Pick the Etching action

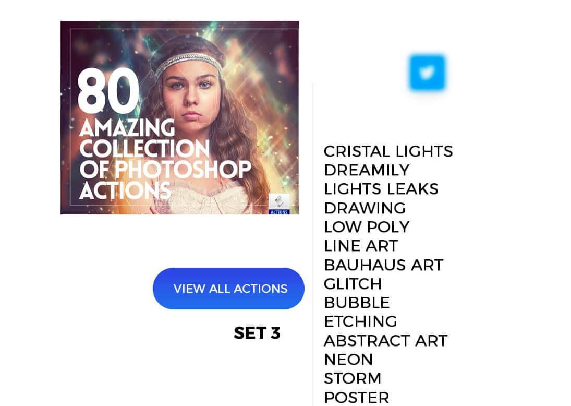point(360,322)
